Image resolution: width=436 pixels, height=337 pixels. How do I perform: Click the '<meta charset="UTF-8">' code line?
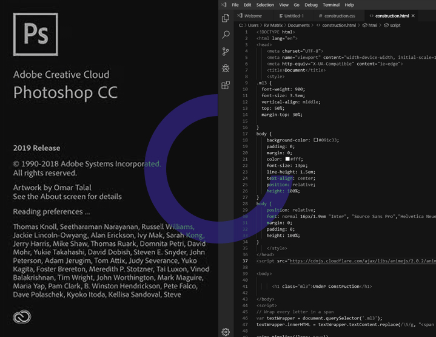[x=295, y=51]
